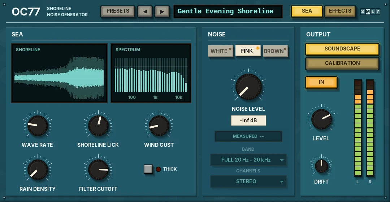Screen dimensions: 390x202
Task: Click the SPECTRUM analyzer display
Action: 151,73
